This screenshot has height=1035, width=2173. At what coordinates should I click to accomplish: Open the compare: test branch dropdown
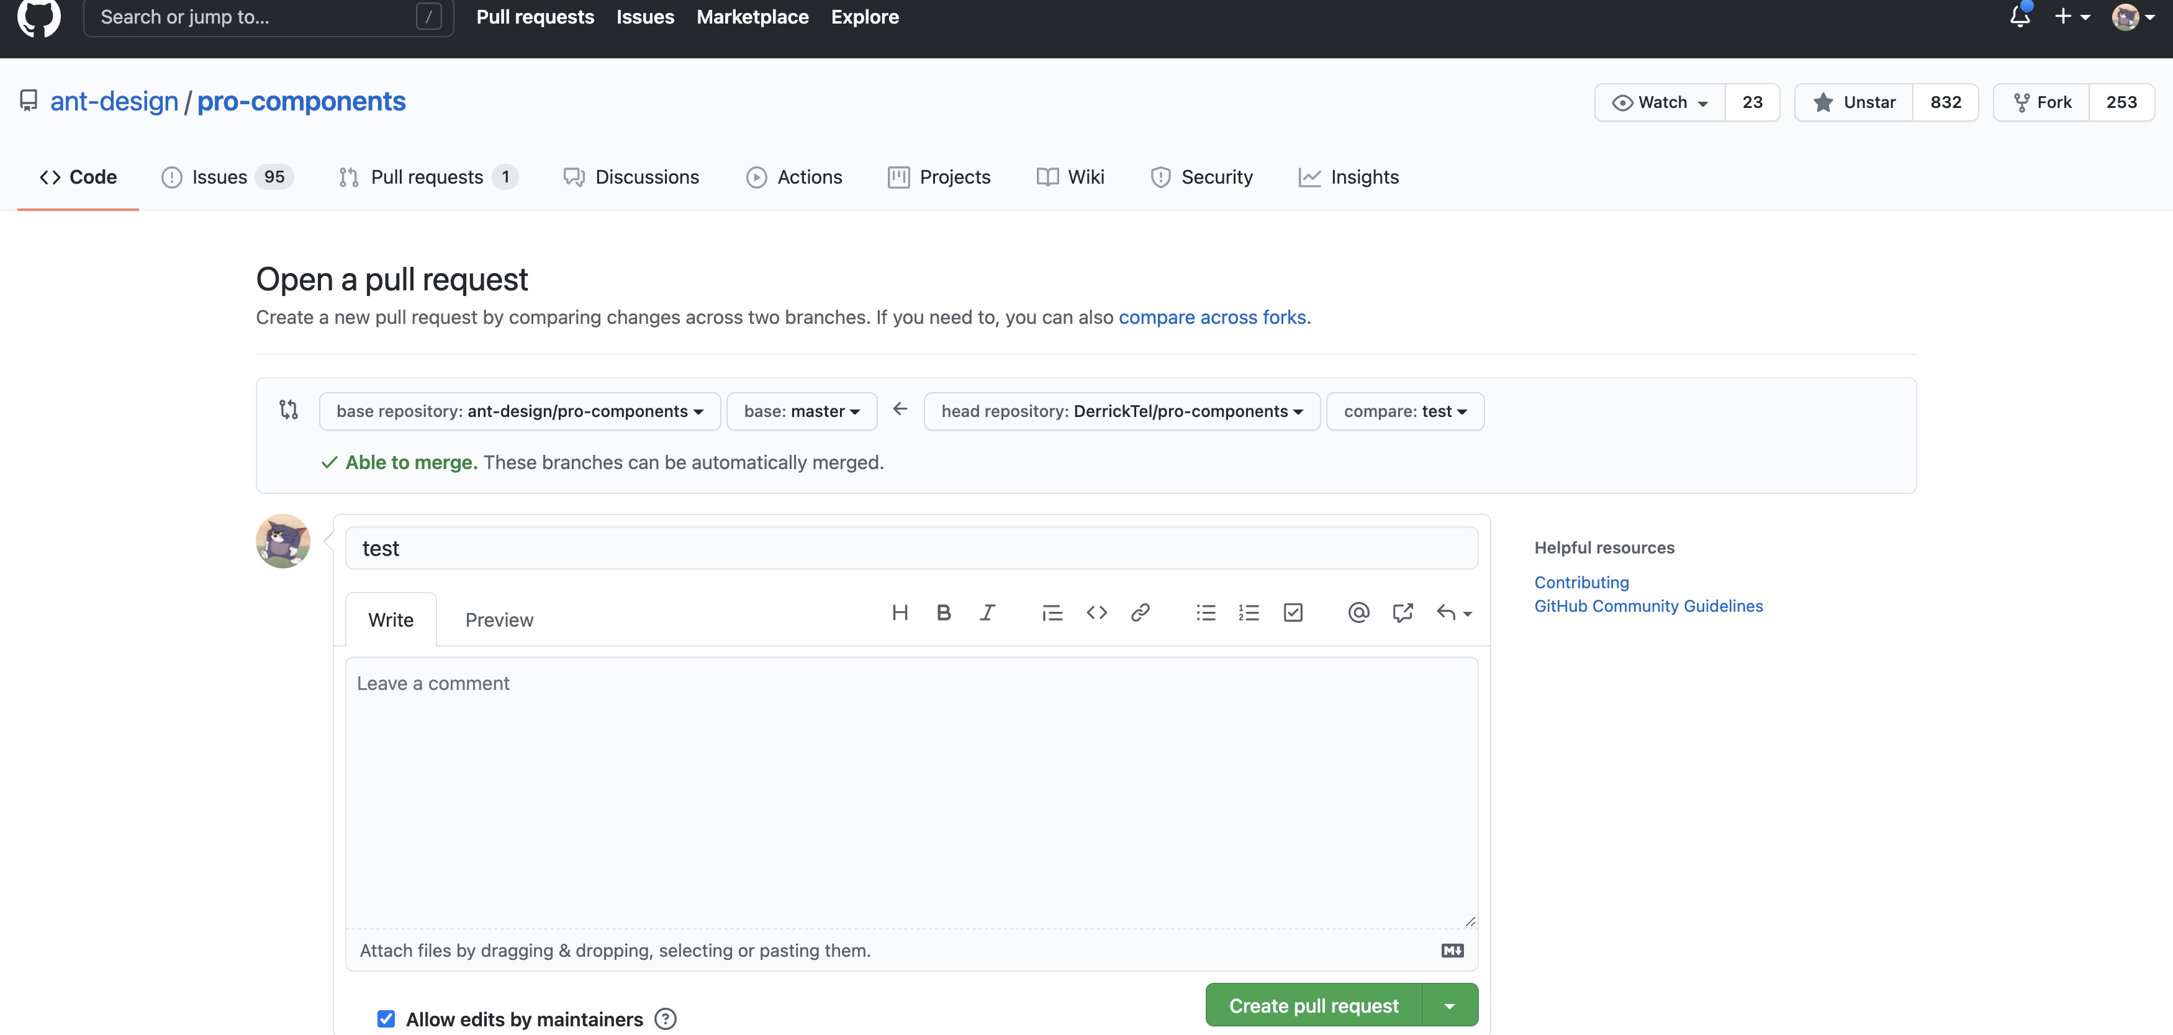tap(1404, 411)
